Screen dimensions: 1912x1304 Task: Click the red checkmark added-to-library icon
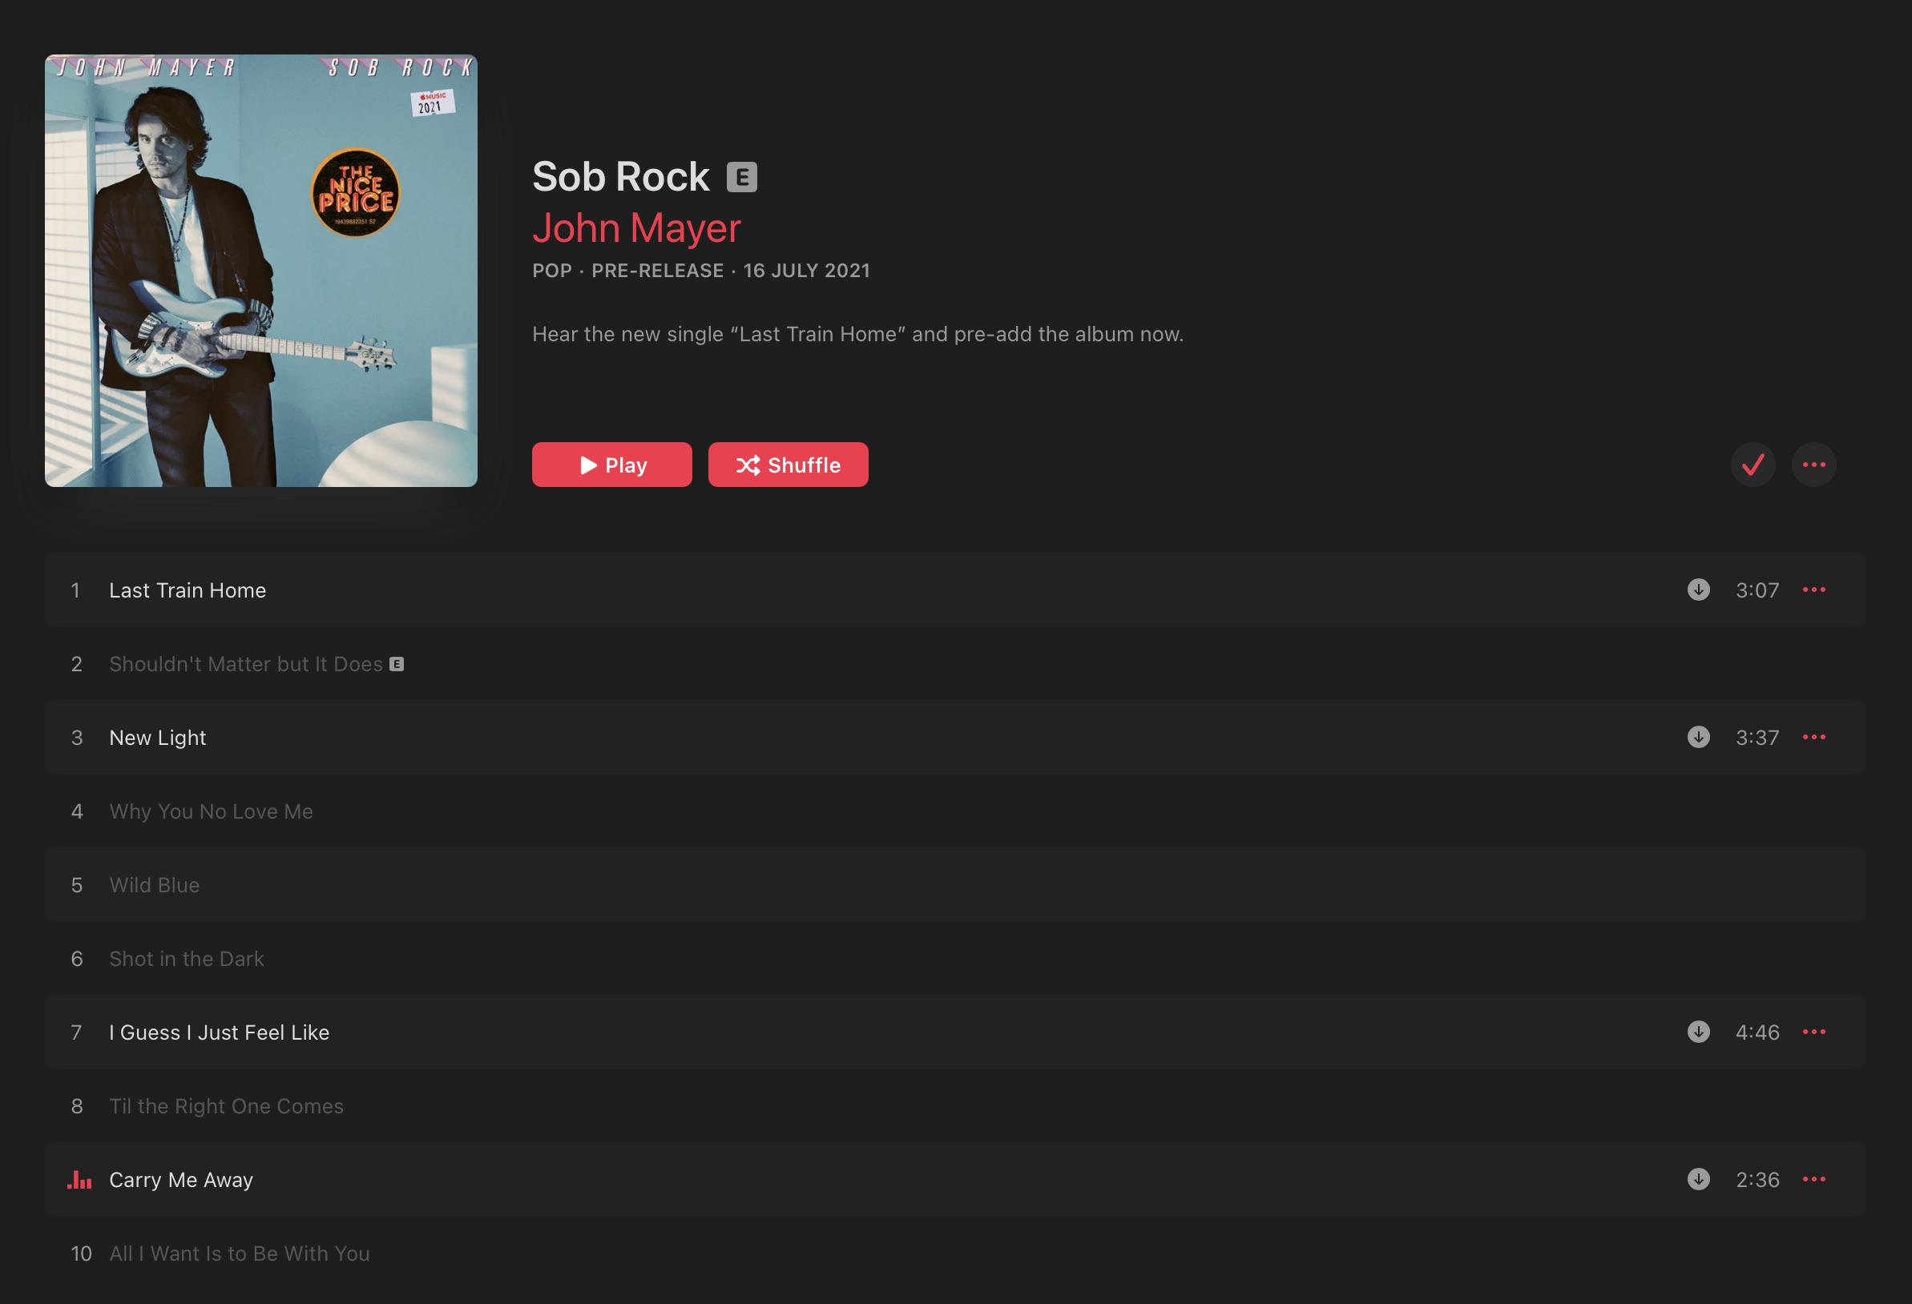pyautogui.click(x=1753, y=465)
